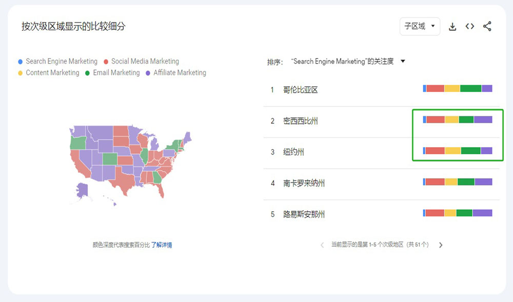Click the stacked bar for 密西西比州
This screenshot has width=513, height=302.
(x=458, y=119)
